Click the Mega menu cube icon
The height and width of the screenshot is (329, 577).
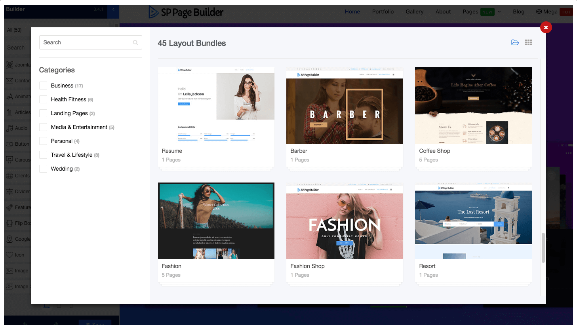click(539, 11)
